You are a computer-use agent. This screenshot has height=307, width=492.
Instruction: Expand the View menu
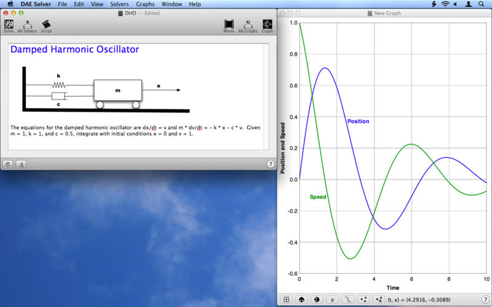(x=97, y=4)
